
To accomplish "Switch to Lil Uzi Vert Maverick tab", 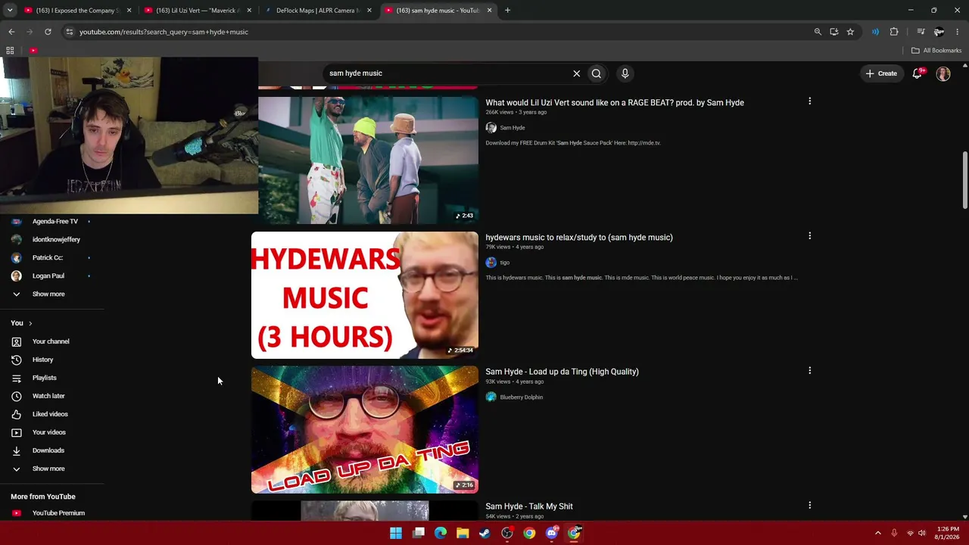I will (x=197, y=11).
